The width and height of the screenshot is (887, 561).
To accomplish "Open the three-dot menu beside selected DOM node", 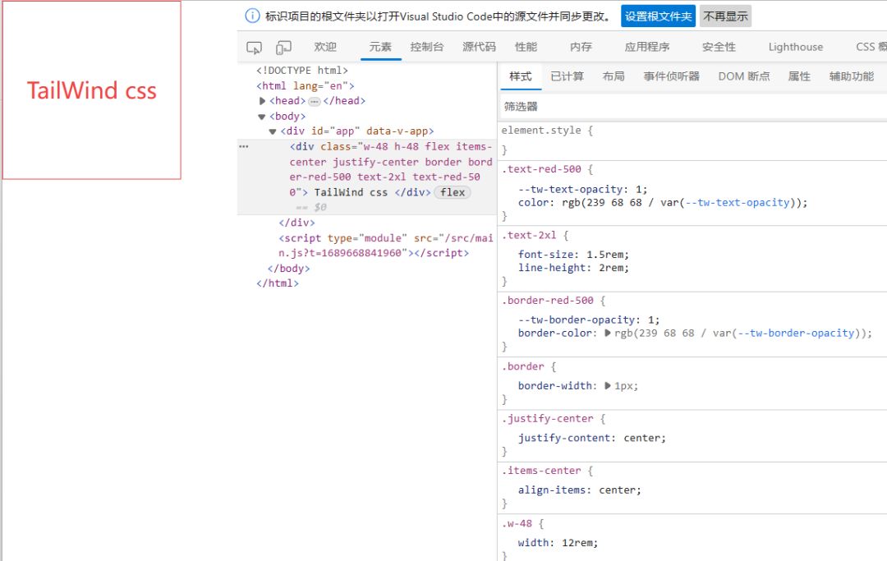I will click(243, 146).
